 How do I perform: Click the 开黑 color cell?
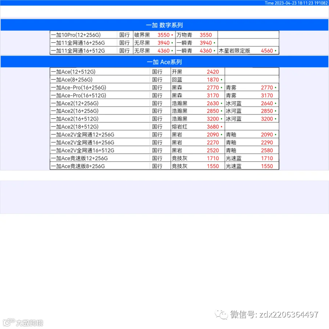tap(177, 72)
